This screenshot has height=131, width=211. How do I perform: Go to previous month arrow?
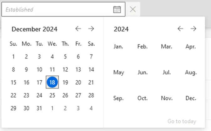coord(78,28)
